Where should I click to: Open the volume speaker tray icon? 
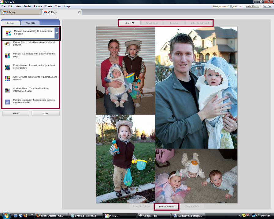tap(257, 216)
